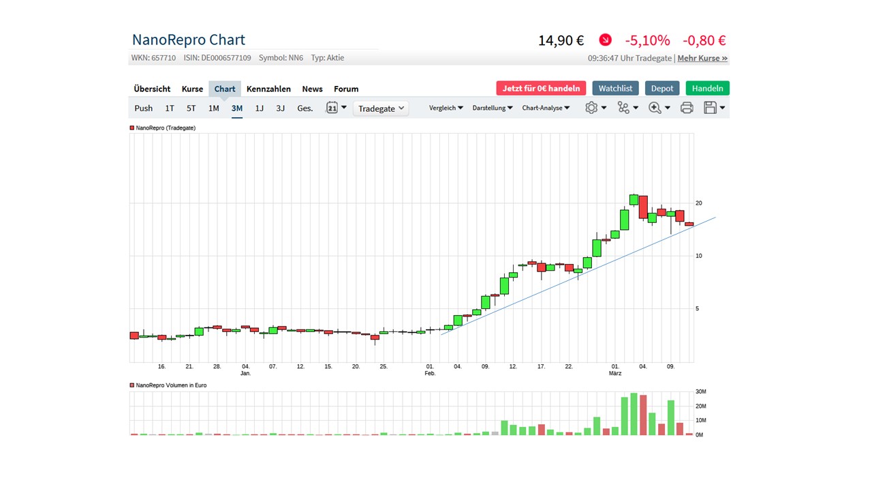Click the green Handeln button
The height and width of the screenshot is (491, 872).
click(x=707, y=88)
